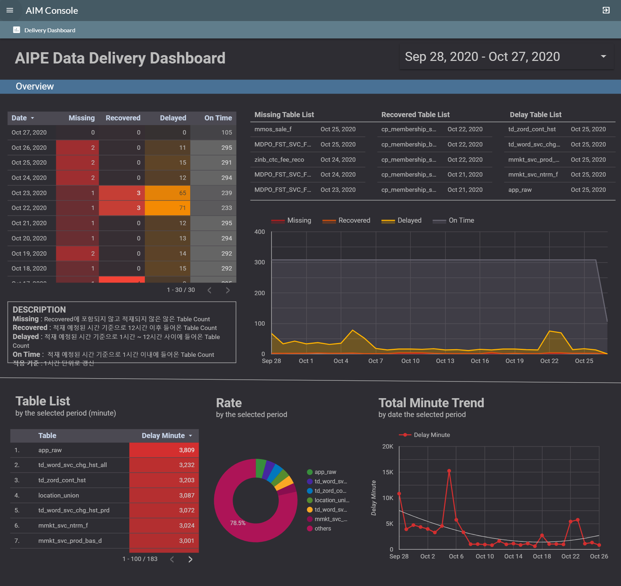Go to previous page of Table List
621x586 pixels.
pos(172,559)
